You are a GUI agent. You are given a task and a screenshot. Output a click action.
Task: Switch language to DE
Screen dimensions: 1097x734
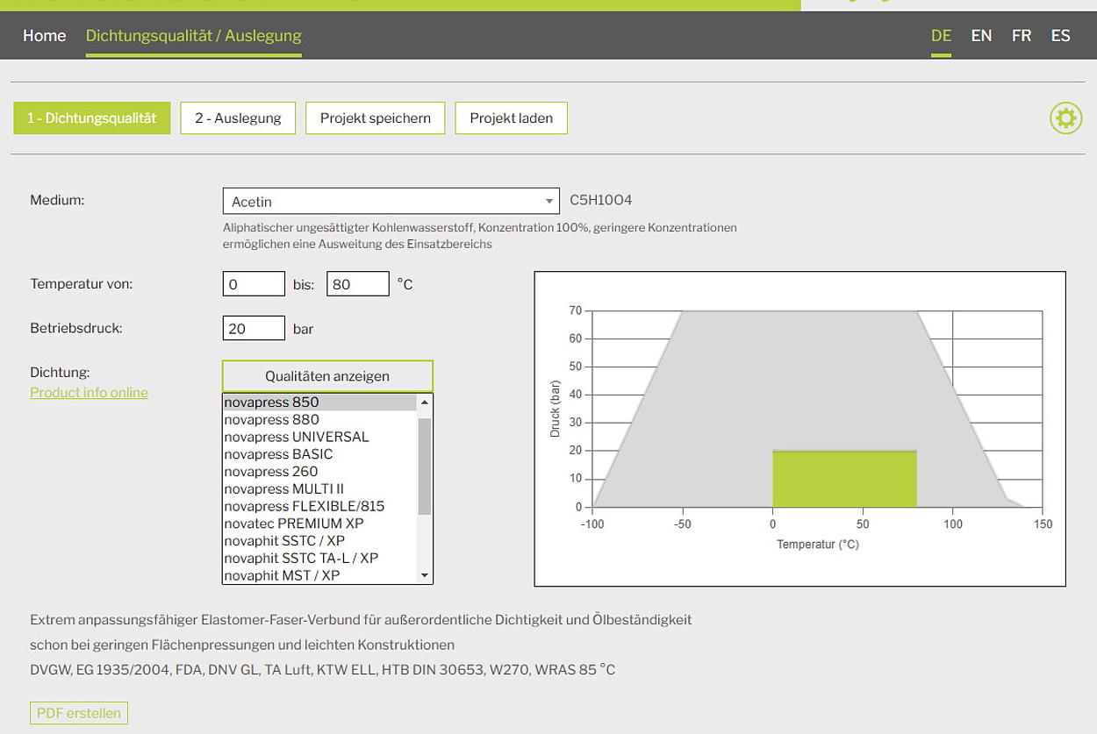click(941, 36)
